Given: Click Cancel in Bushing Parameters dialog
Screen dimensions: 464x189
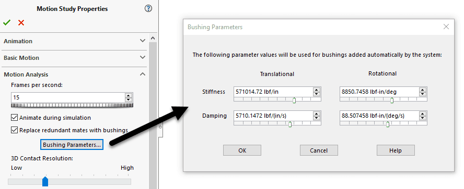Looking at the screenshot, I should click(x=319, y=150).
